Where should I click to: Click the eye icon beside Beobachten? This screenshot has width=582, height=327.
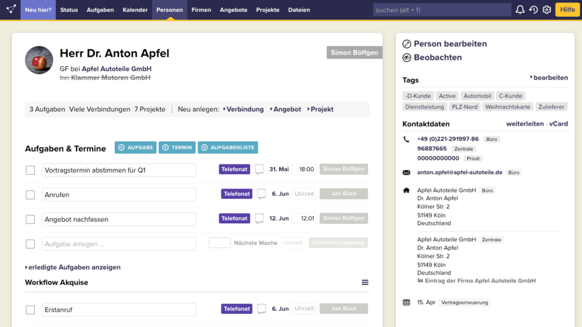click(x=407, y=58)
